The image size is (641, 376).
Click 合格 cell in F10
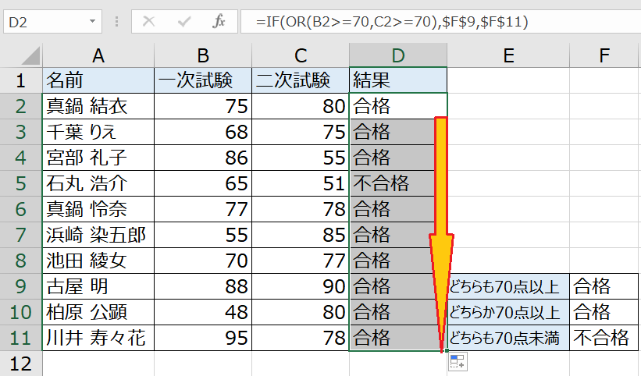[604, 312]
